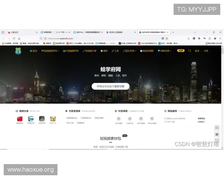Open the downloads panel icon
The height and width of the screenshot is (179, 224).
click(189, 38)
